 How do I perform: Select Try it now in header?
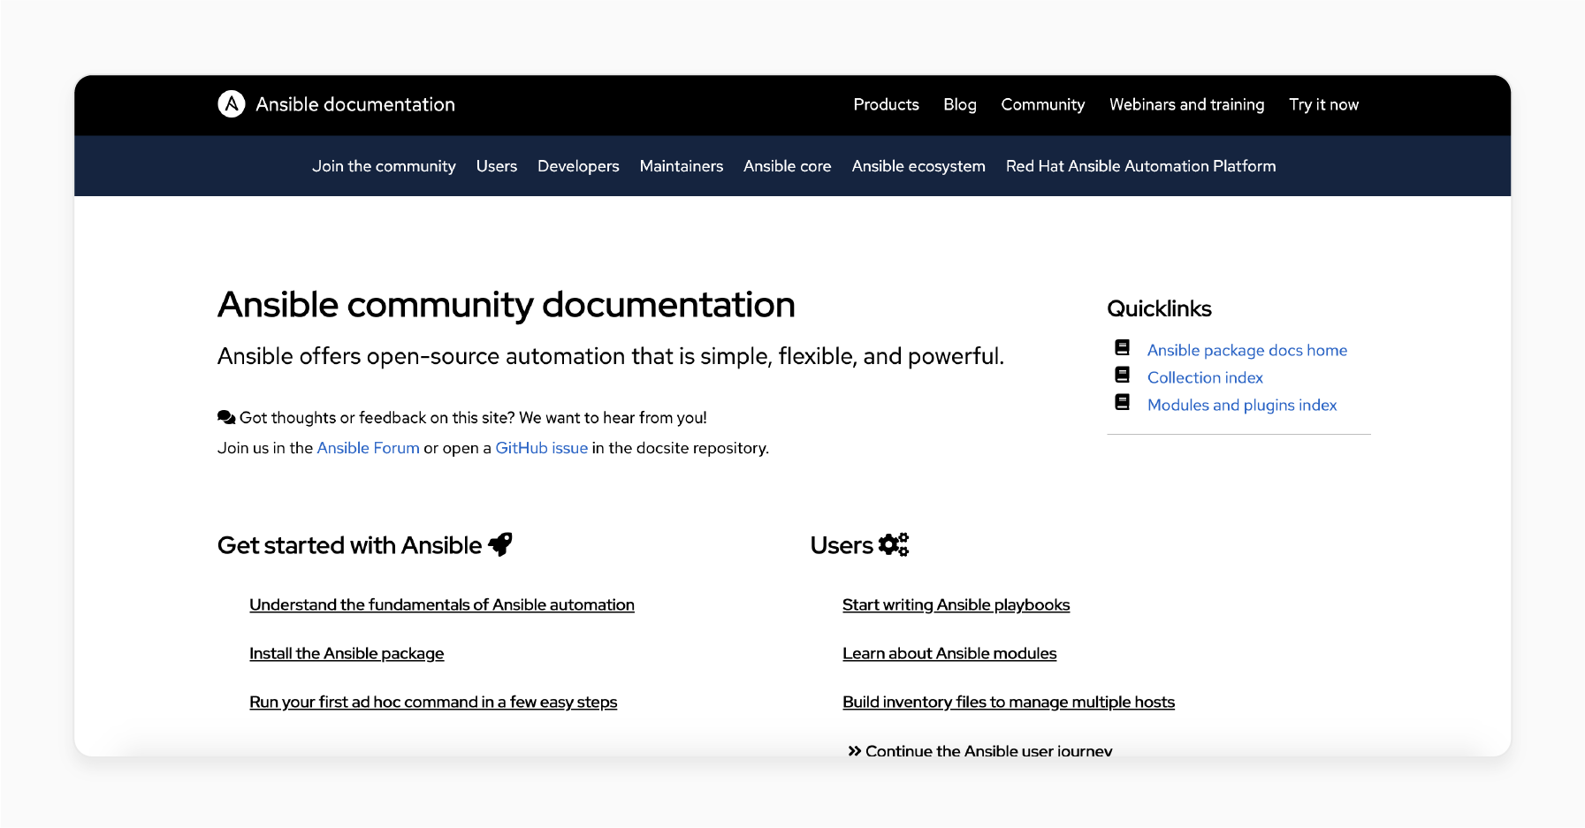click(x=1323, y=104)
